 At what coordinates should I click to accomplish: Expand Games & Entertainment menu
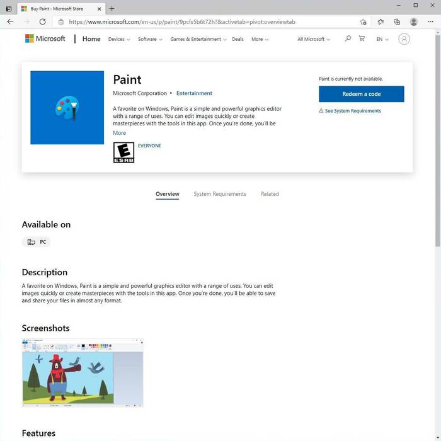[x=198, y=39]
